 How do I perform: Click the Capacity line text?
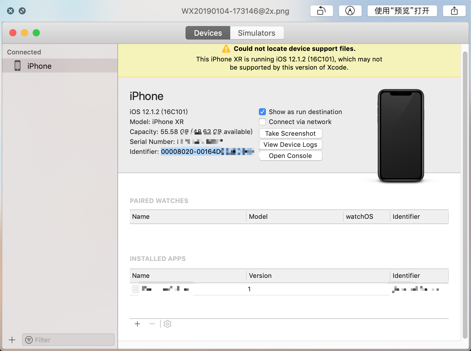click(191, 132)
